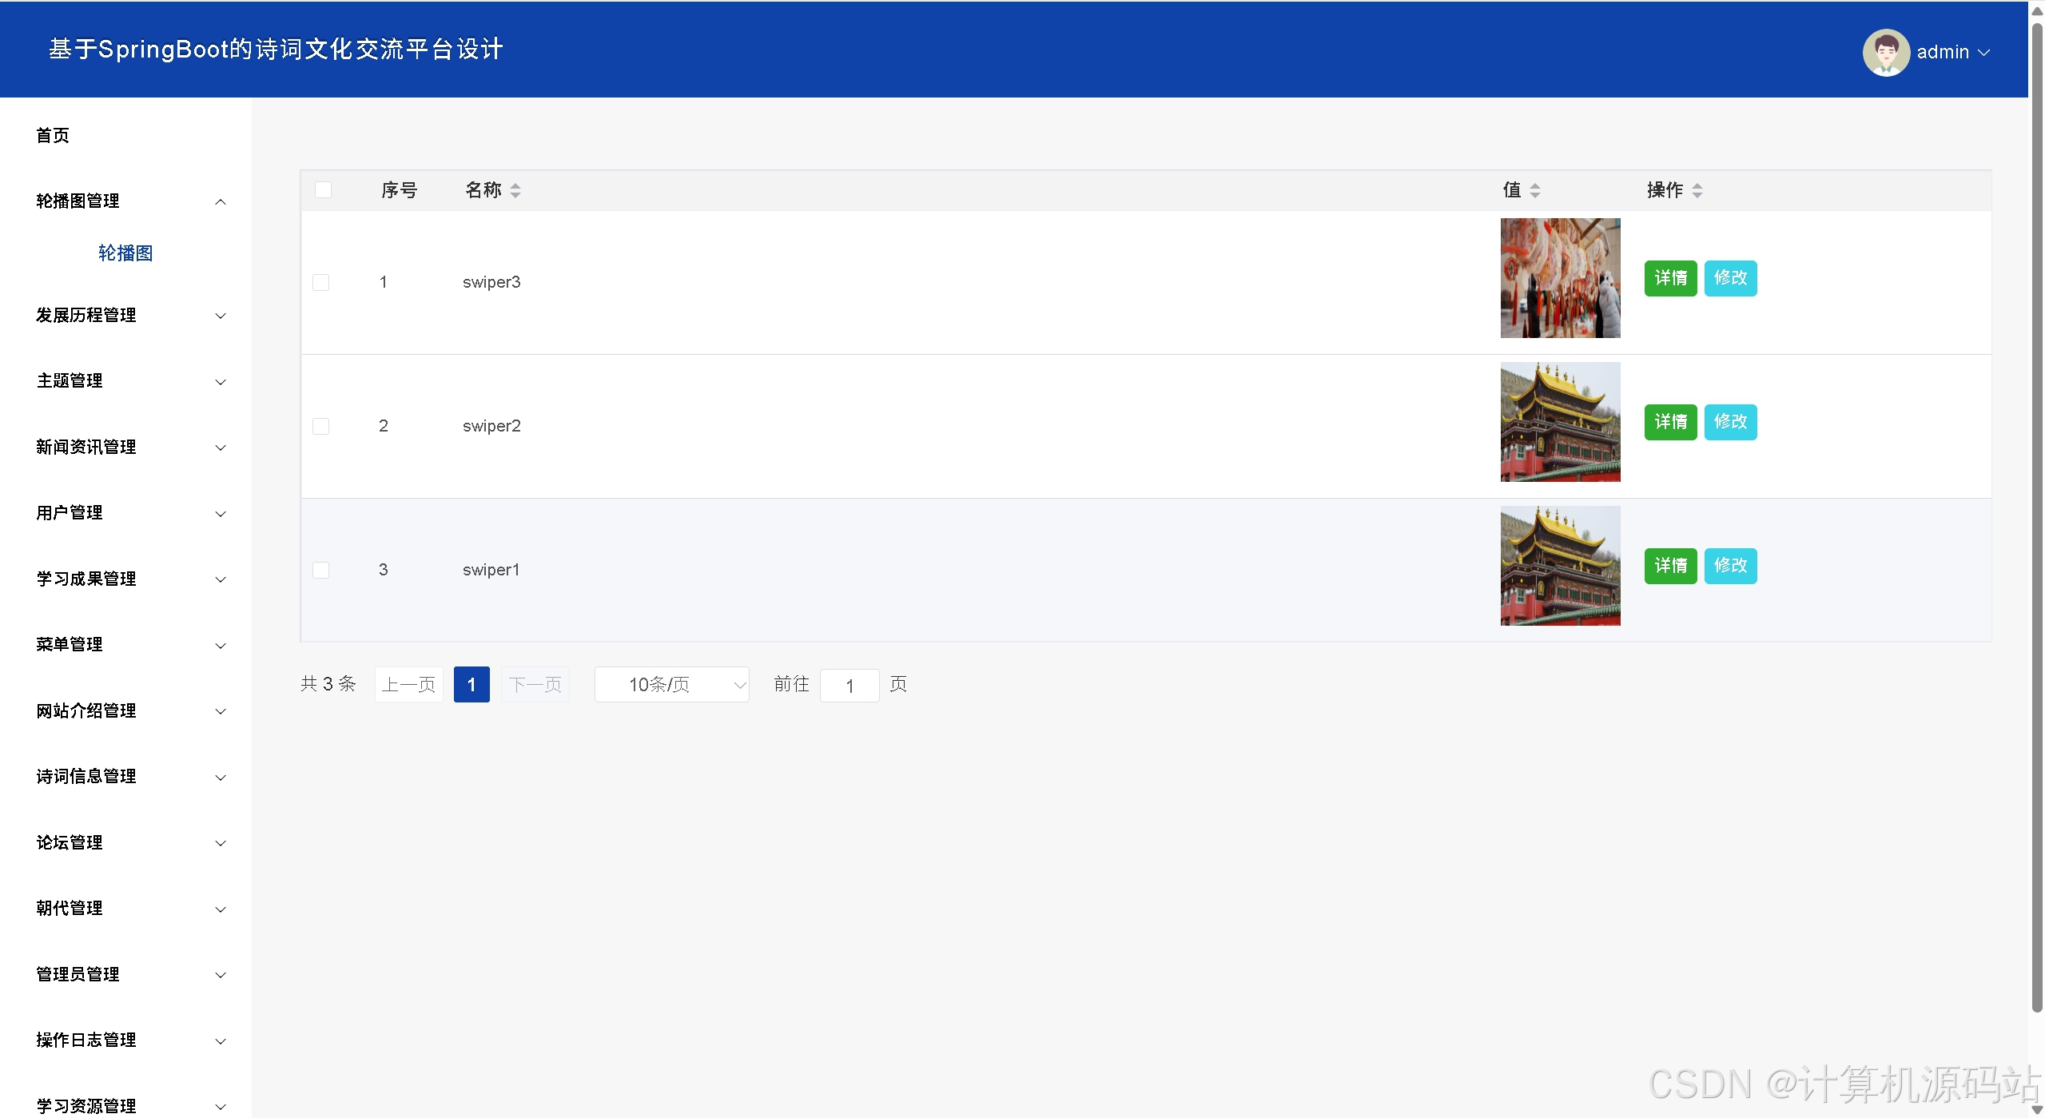Check the swiper1 row checkbox
The image size is (2045, 1118).
[x=320, y=570]
